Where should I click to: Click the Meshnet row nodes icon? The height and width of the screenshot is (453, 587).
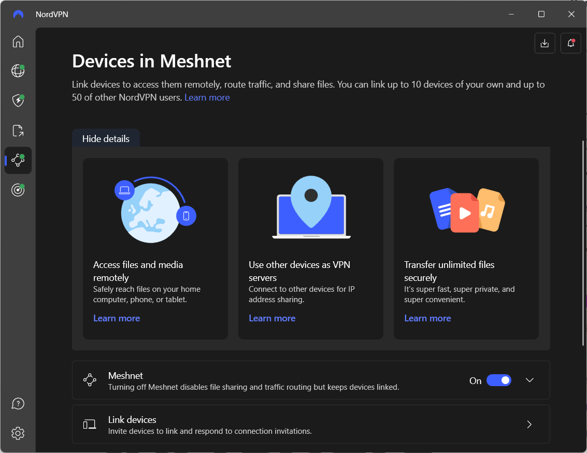coord(90,380)
